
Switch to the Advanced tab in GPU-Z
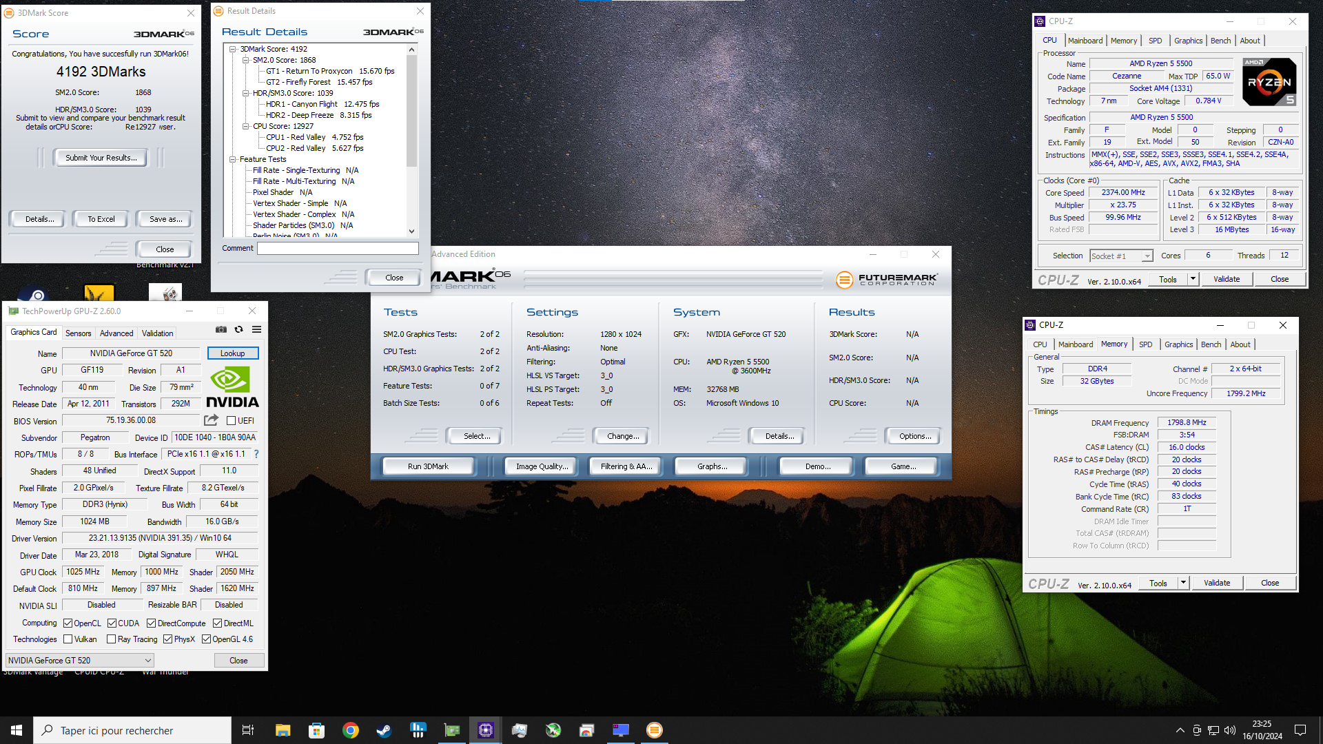[116, 333]
